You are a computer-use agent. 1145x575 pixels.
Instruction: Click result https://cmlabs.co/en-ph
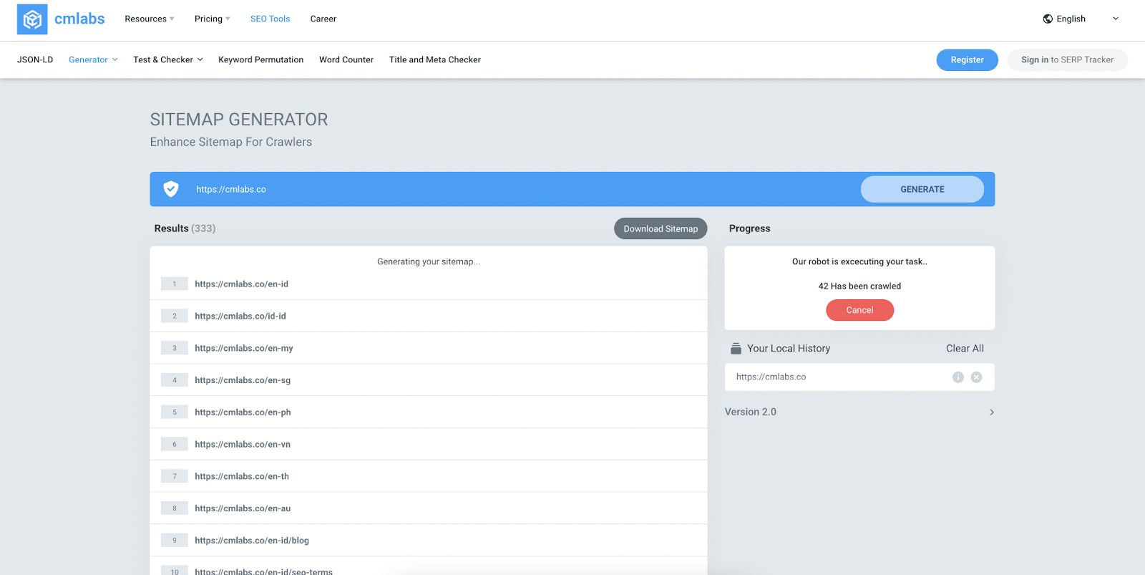tap(243, 412)
